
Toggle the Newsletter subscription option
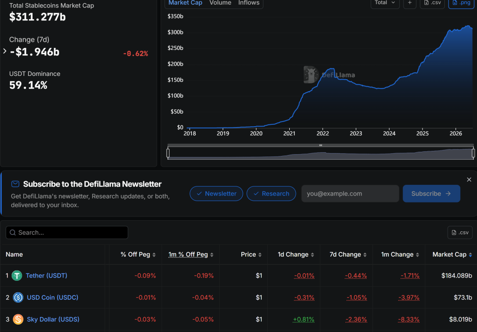point(216,194)
